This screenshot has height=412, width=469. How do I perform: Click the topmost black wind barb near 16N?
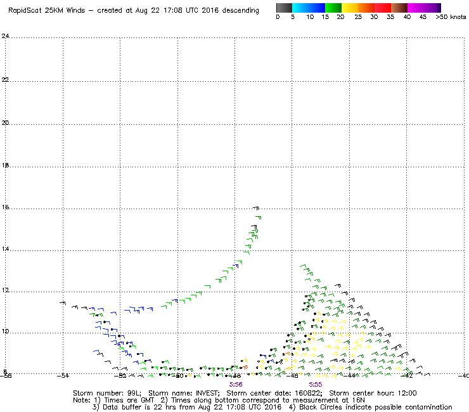(256, 208)
